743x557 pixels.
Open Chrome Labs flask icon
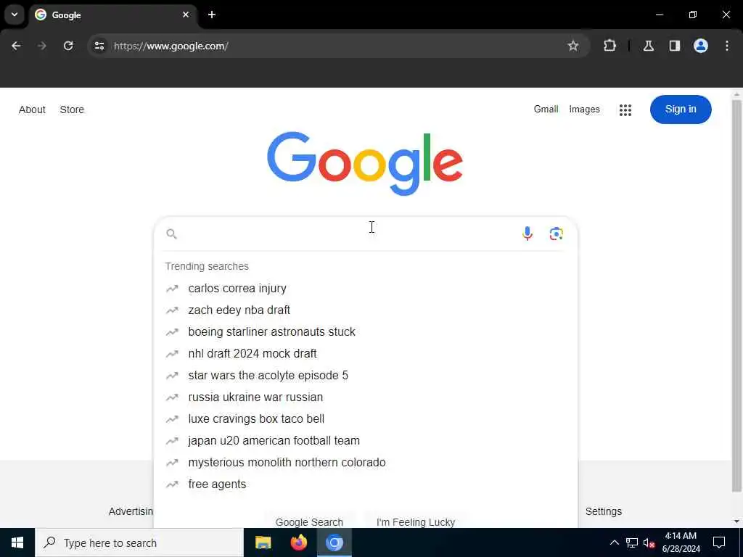point(648,46)
